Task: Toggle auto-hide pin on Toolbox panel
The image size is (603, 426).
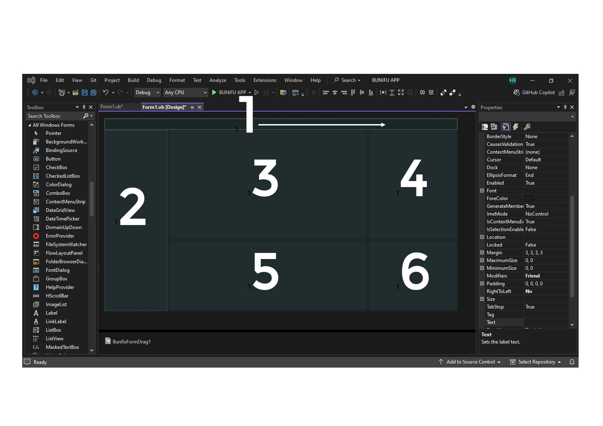Action: click(84, 107)
